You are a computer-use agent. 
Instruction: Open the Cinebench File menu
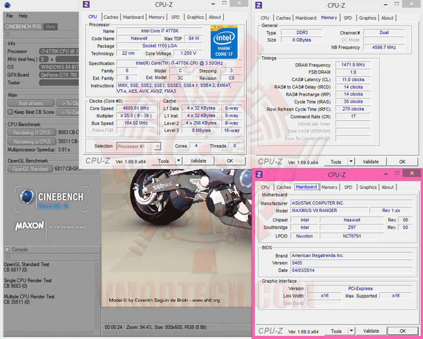click(9, 16)
